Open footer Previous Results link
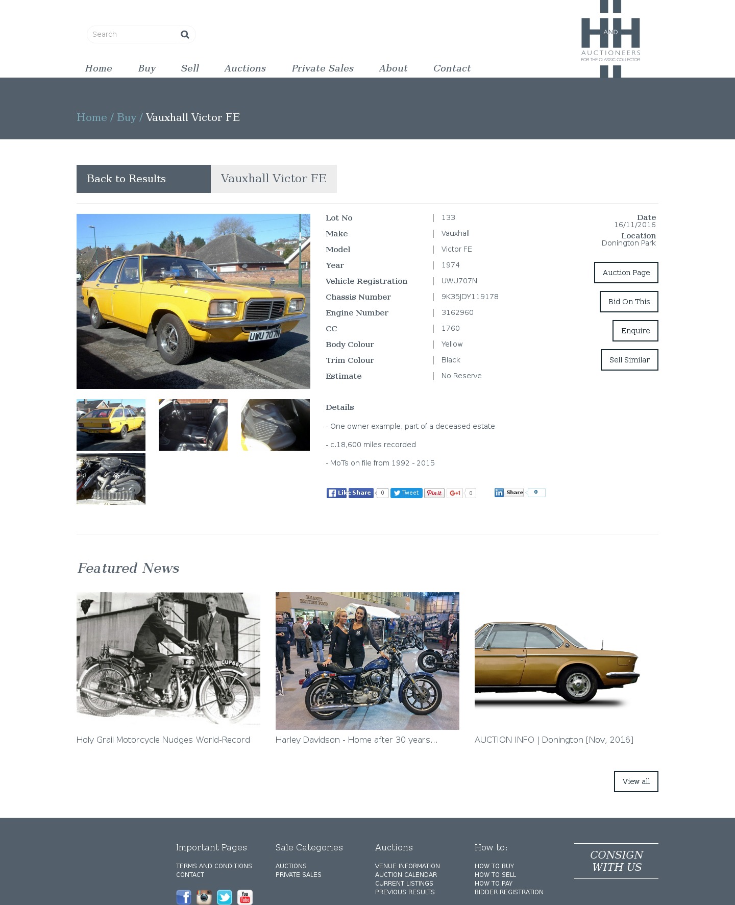The width and height of the screenshot is (735, 905). [405, 892]
